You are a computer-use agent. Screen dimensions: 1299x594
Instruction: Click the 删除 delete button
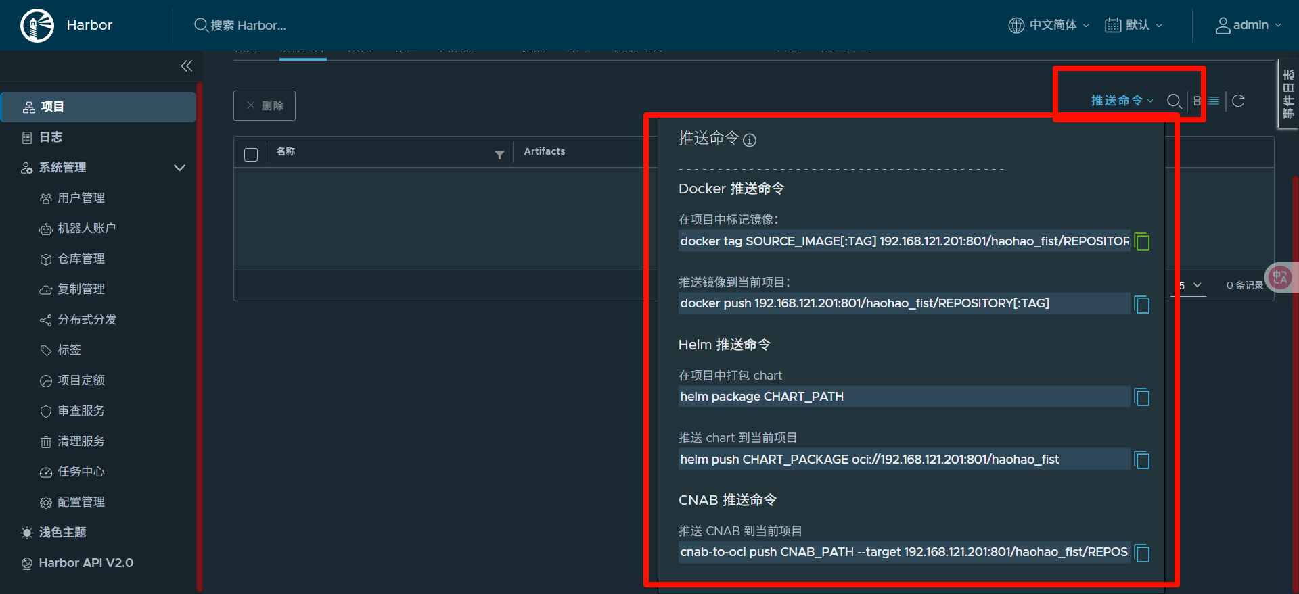[265, 105]
